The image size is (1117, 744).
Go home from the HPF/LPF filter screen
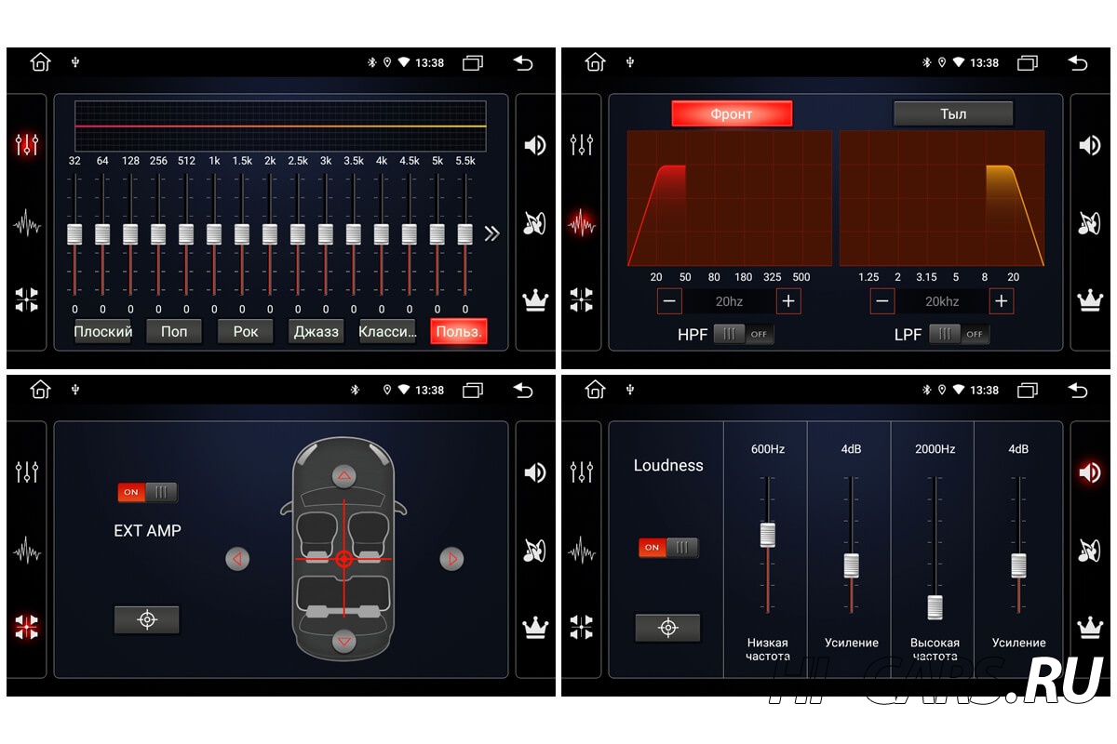coord(595,62)
